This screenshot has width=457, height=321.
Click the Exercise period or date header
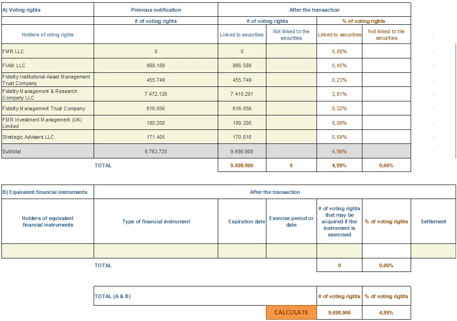[291, 221]
